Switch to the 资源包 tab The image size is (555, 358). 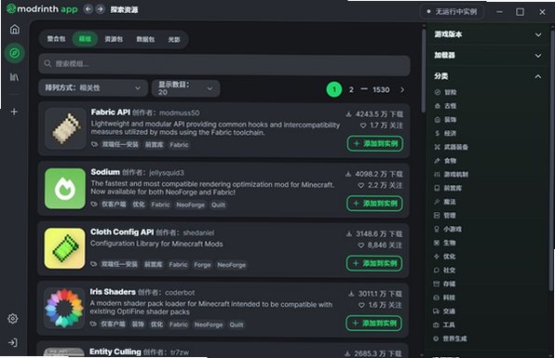(x=114, y=39)
